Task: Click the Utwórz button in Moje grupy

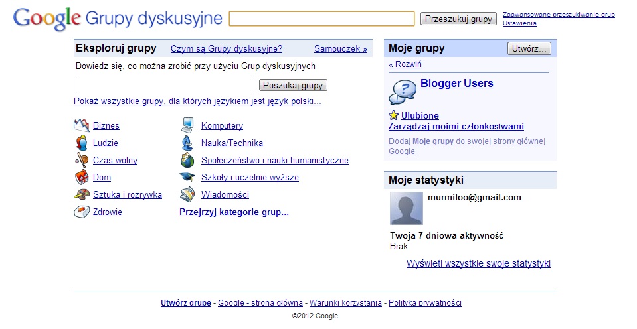Action: coord(529,48)
